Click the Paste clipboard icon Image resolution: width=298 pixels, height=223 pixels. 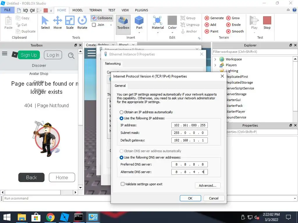coord(8,21)
